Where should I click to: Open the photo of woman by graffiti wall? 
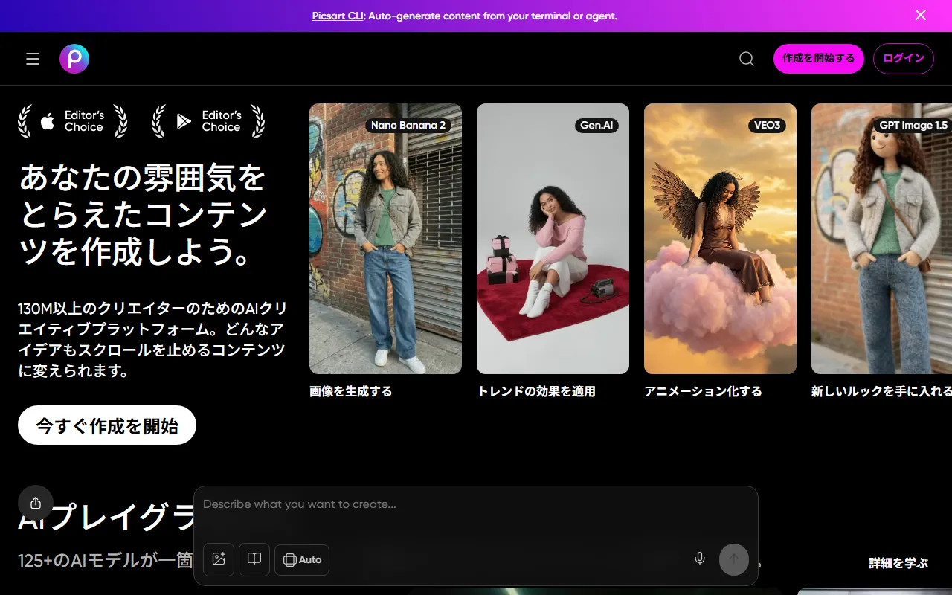pos(385,239)
